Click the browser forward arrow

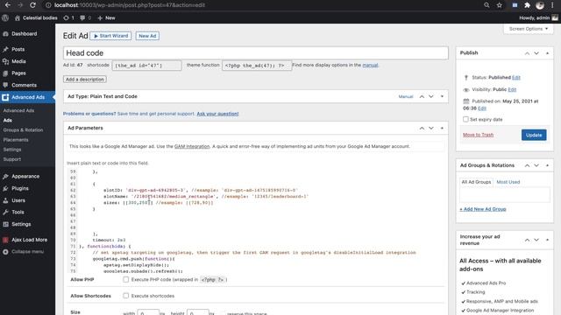pos(20,5)
